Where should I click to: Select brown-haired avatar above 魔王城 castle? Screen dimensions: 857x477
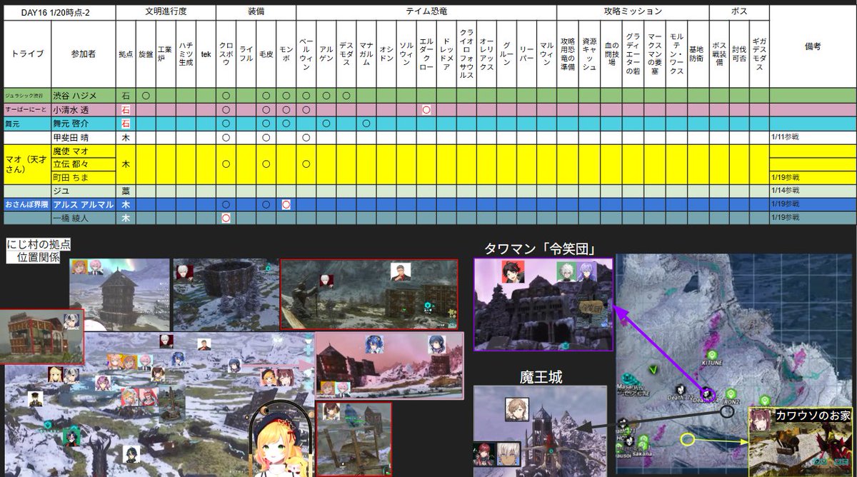(x=517, y=410)
